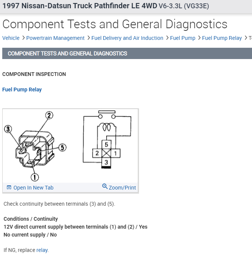Open the diagram via Open In New Tab text
The image size is (252, 273).
tap(33, 188)
